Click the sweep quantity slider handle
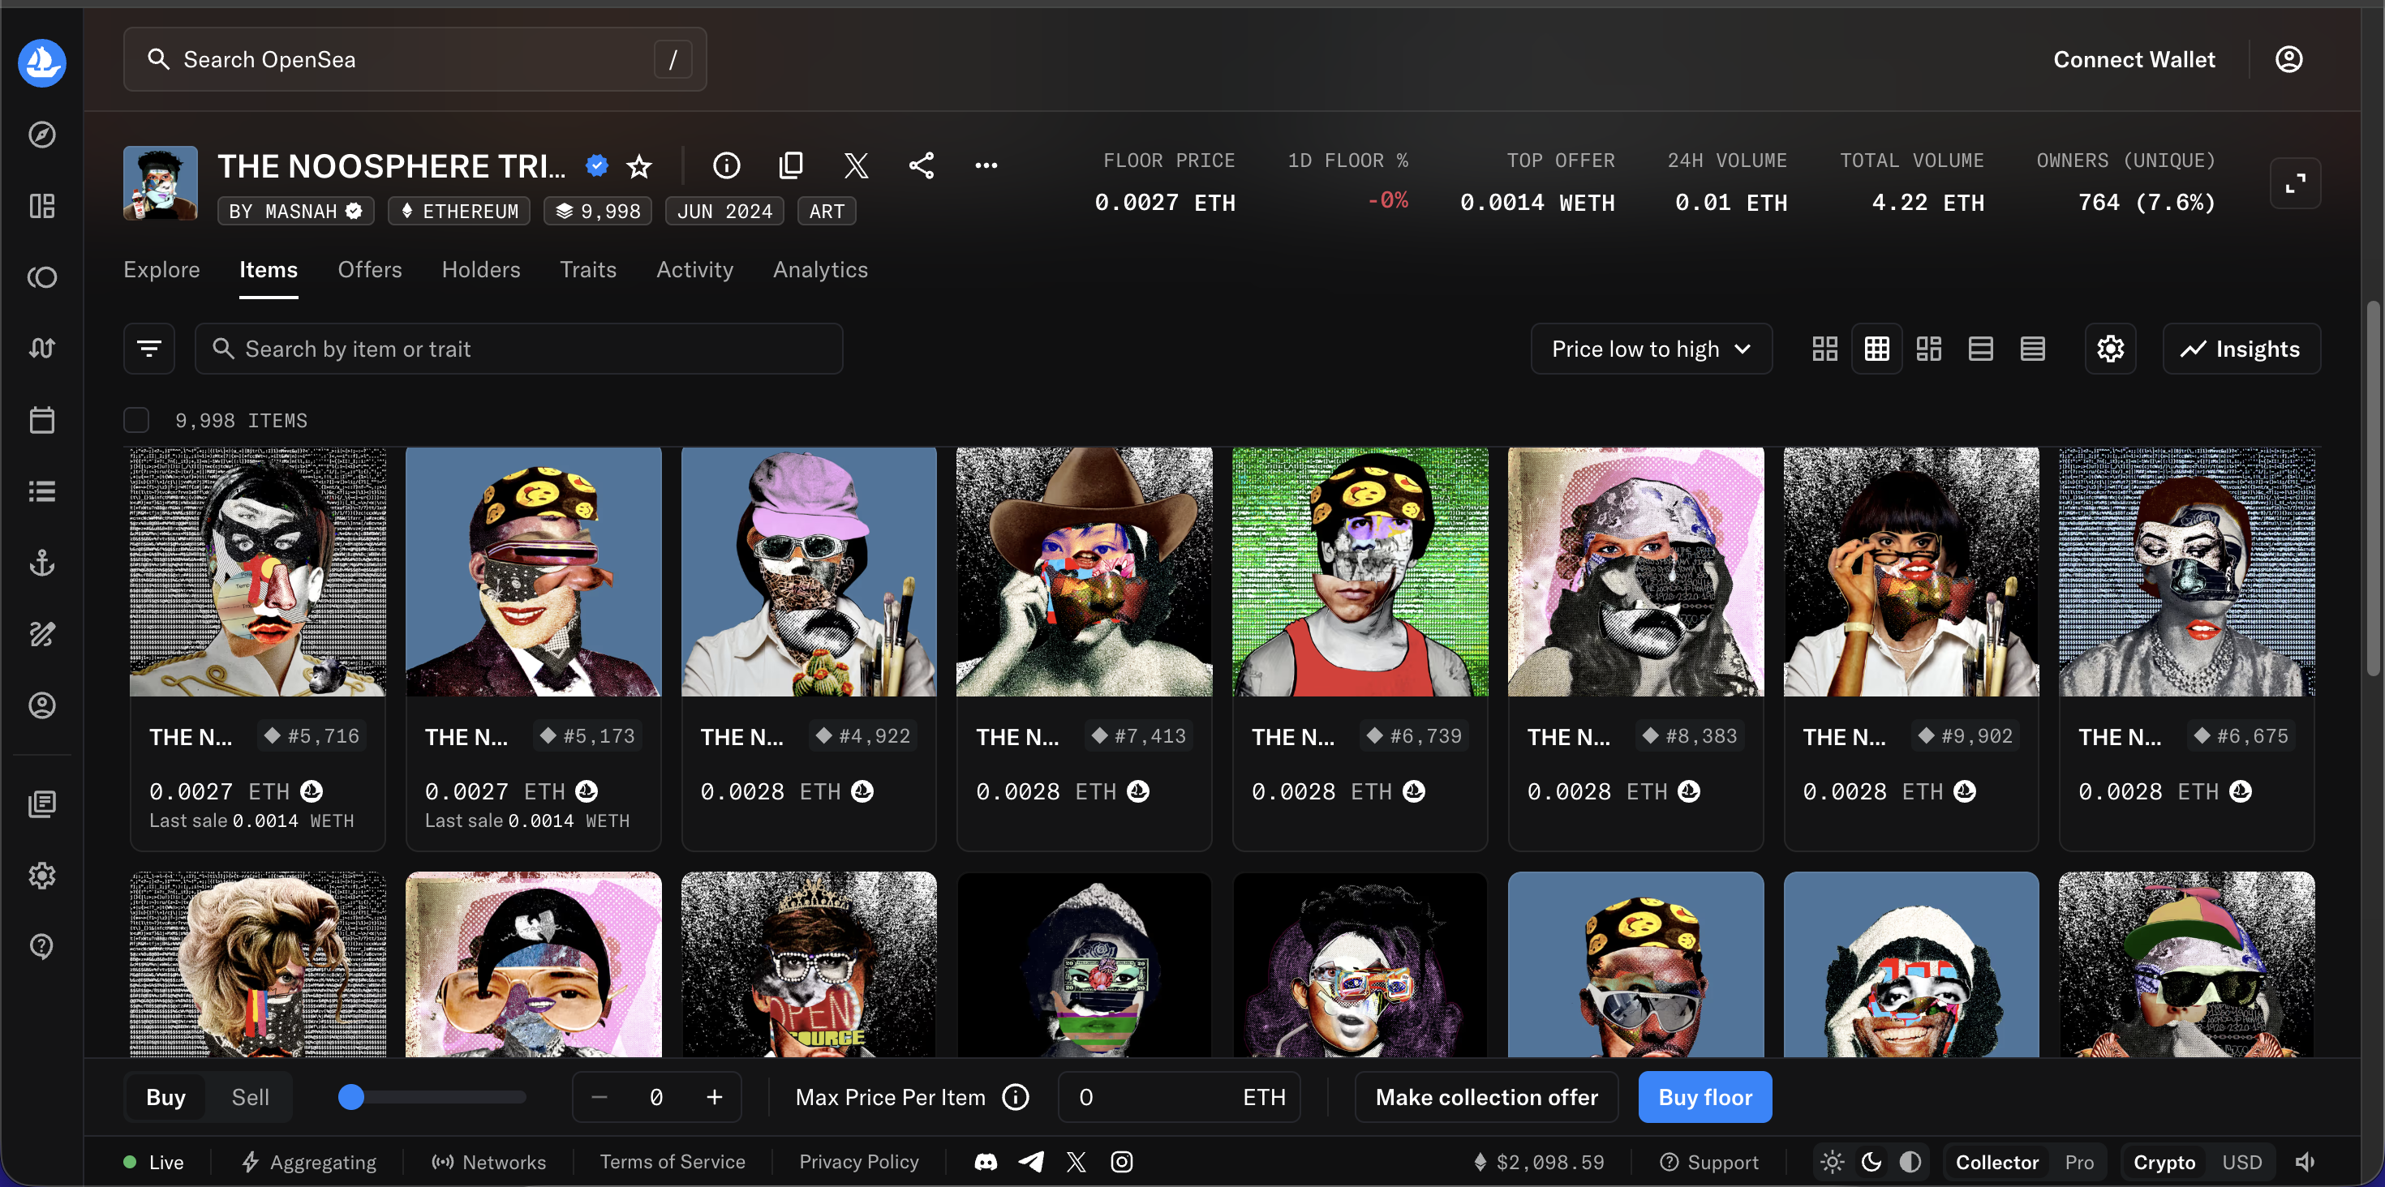This screenshot has height=1187, width=2385. tap(351, 1097)
